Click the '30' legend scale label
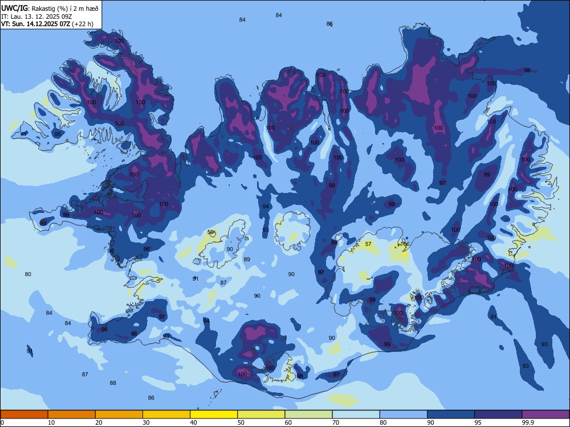Viewport: 570px width, 427px height. coord(146,422)
